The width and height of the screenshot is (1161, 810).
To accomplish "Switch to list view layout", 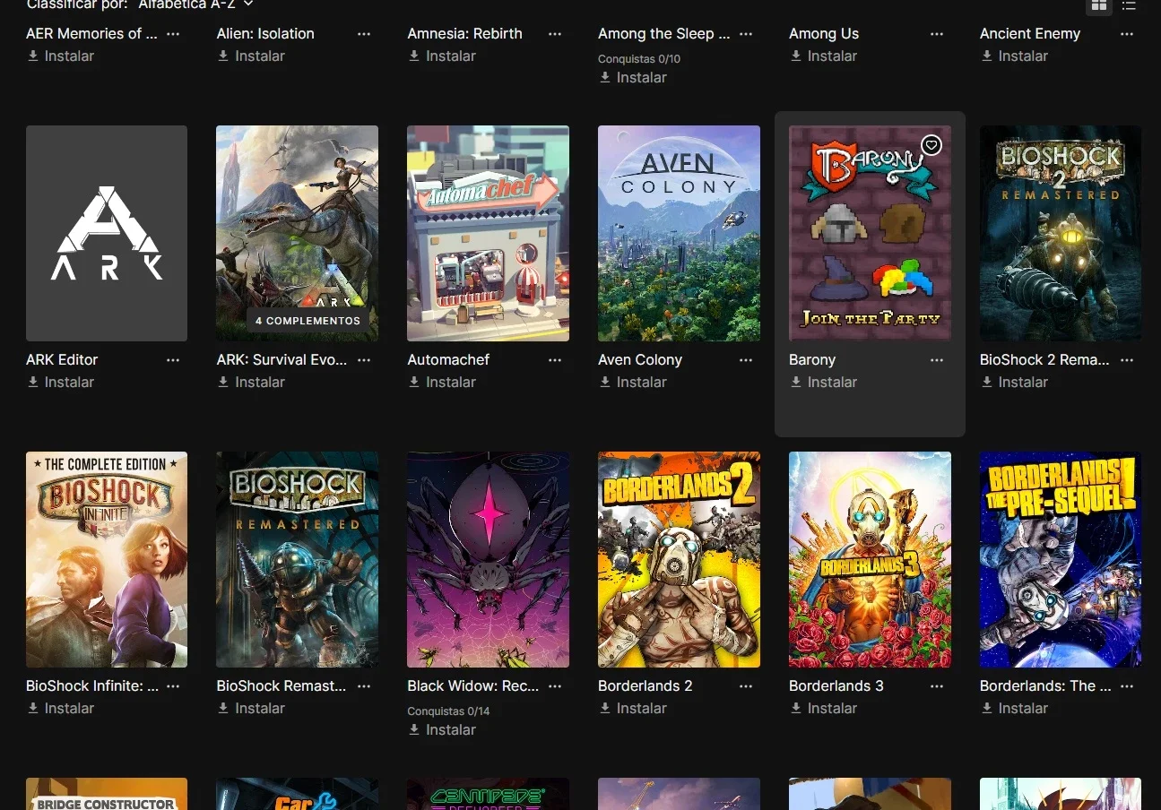I will coord(1129,5).
